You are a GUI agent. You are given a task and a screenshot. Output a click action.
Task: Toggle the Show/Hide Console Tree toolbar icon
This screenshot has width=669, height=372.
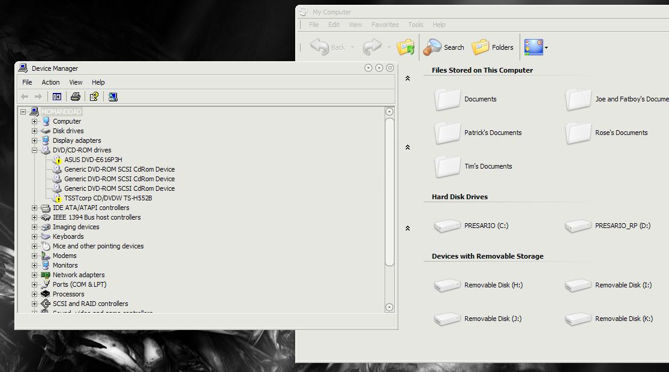(57, 97)
